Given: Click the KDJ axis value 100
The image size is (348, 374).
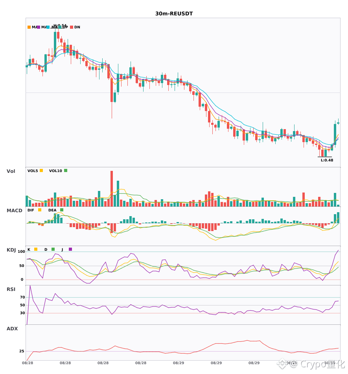Looking at the screenshot, I should (22, 252).
